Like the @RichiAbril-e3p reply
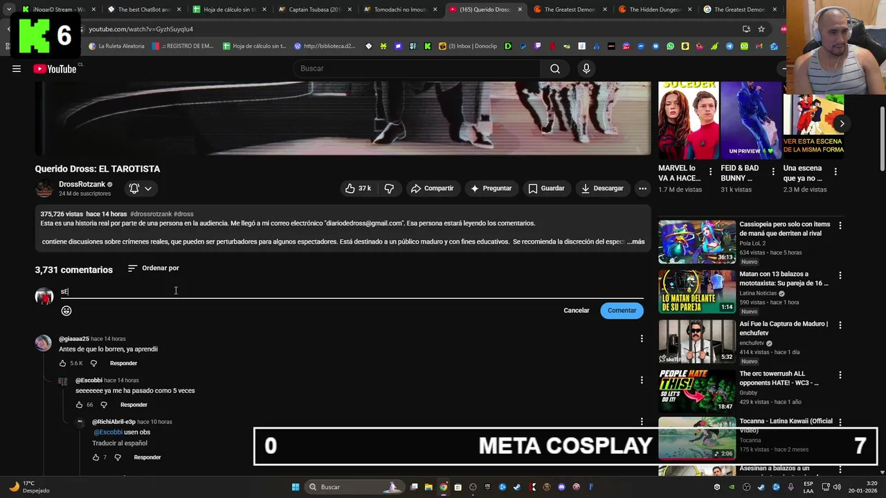 pyautogui.click(x=96, y=457)
